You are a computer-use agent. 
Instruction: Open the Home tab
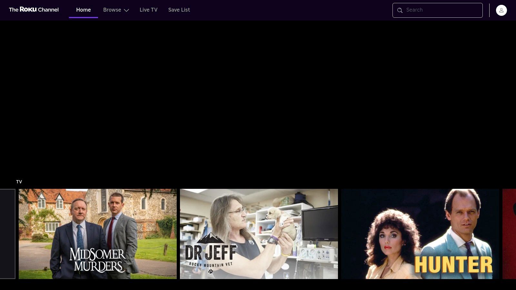[x=84, y=10]
